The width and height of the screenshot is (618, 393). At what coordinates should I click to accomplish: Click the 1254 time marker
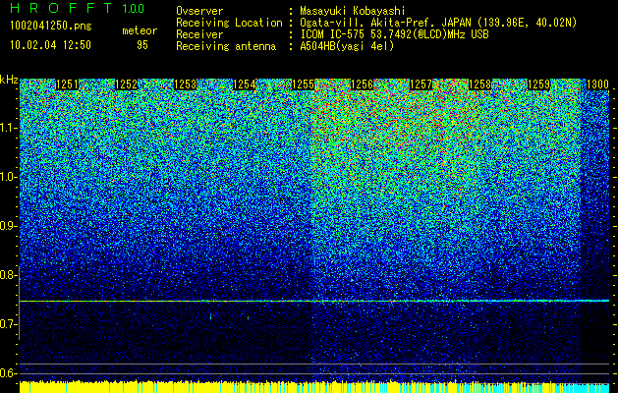[x=245, y=84]
